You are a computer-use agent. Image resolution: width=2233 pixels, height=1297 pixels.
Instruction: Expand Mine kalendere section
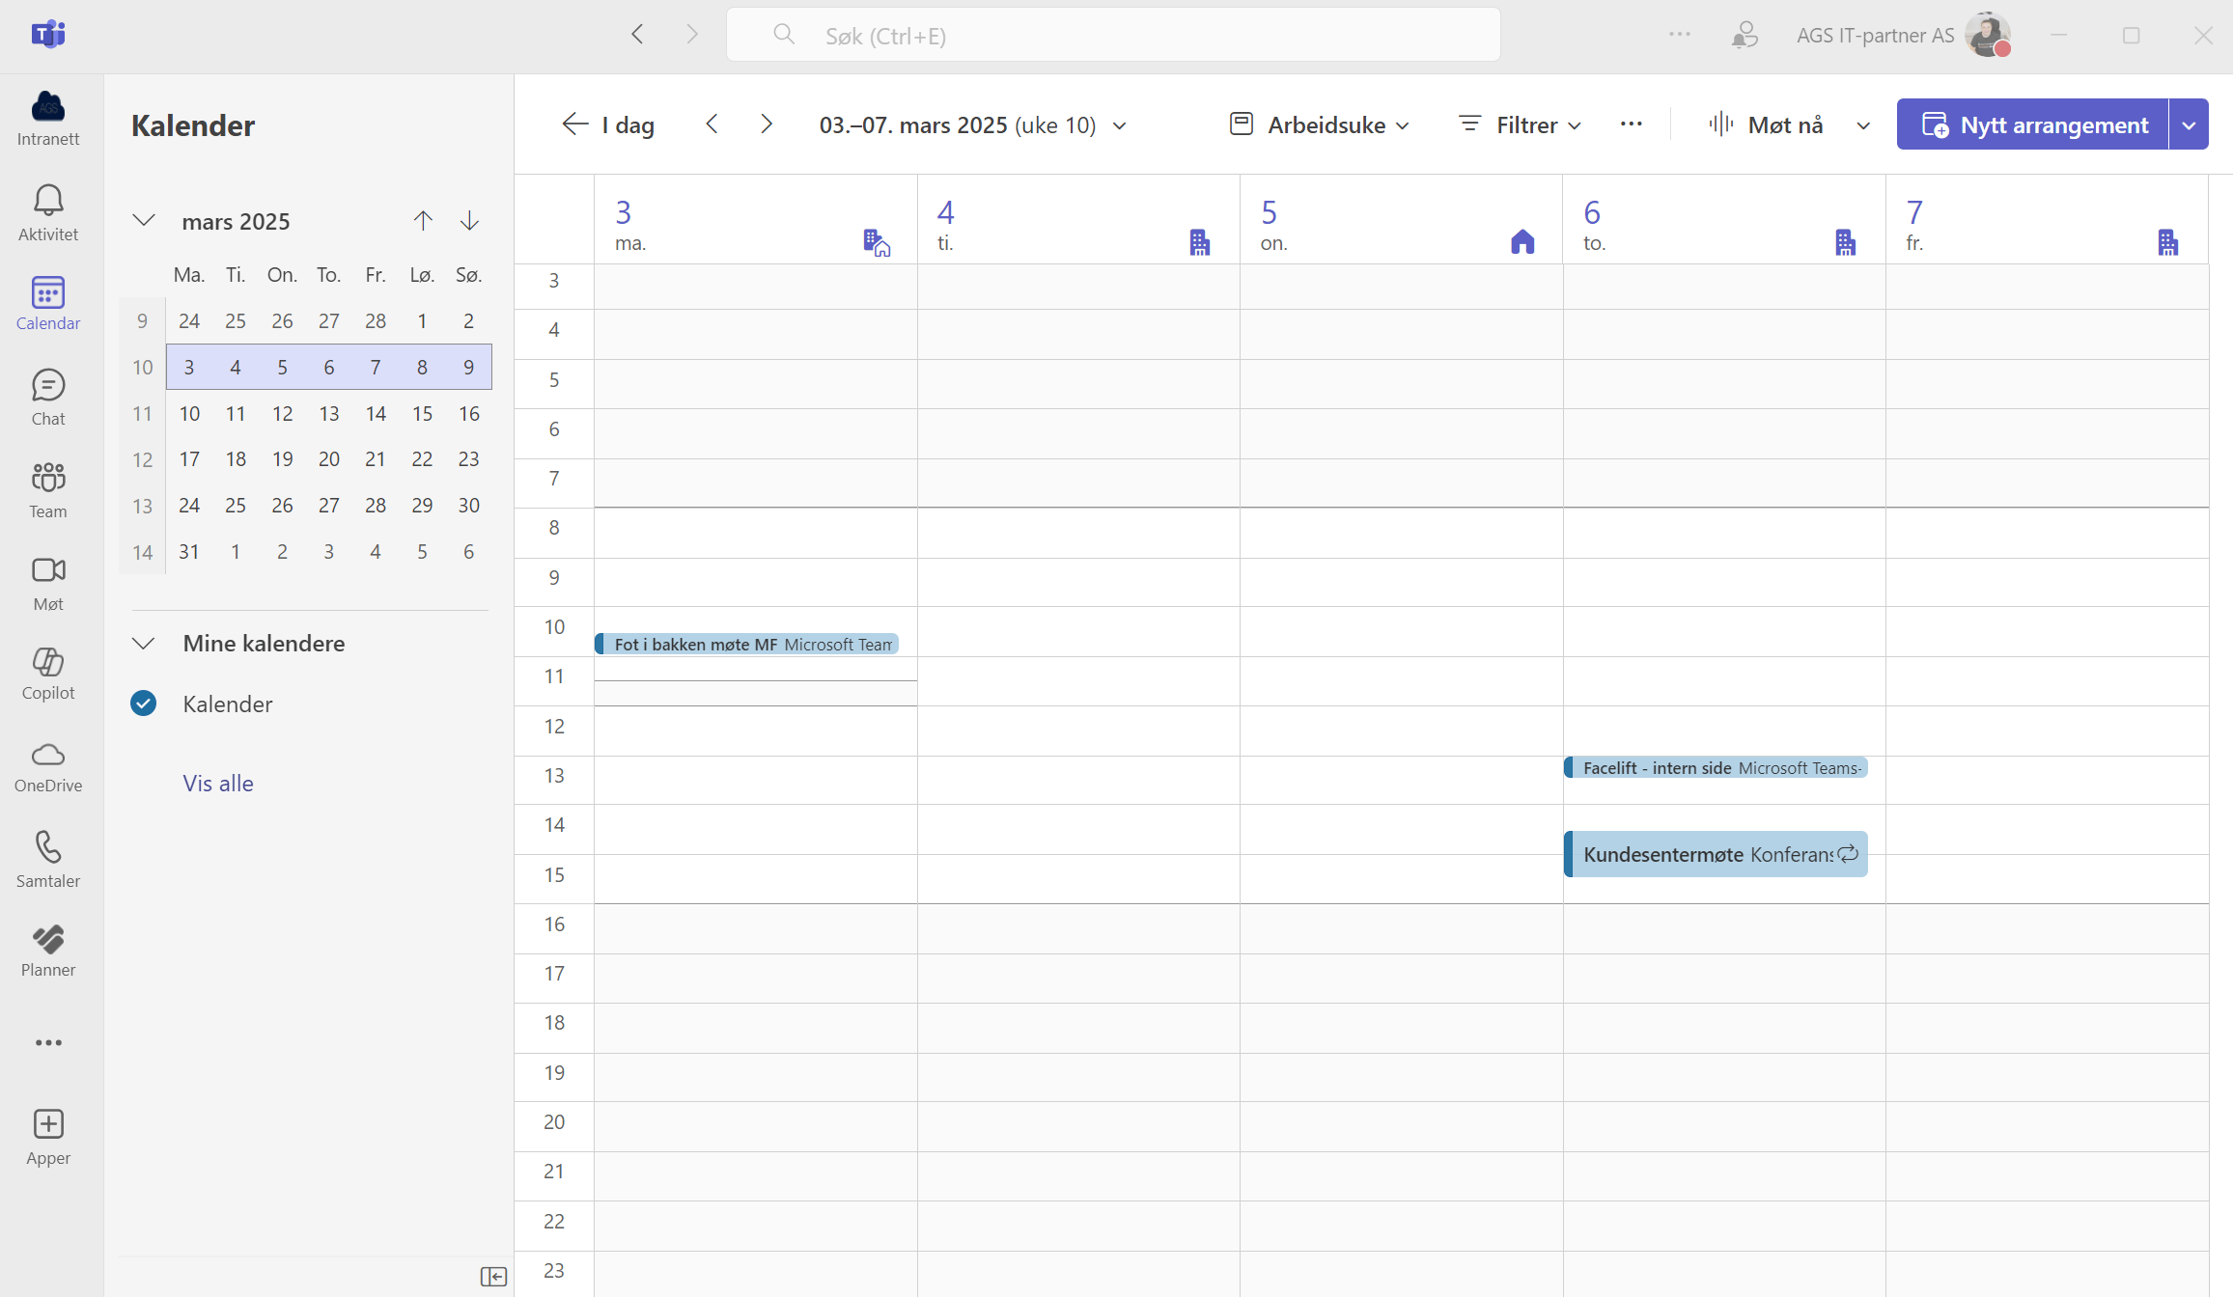(142, 641)
